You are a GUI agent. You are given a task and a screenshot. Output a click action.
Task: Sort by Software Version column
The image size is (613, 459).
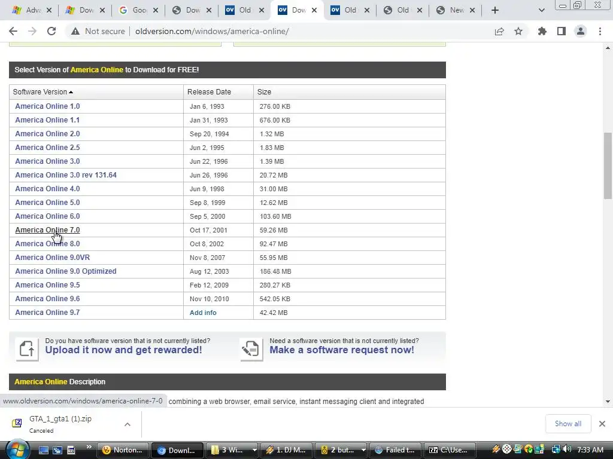coord(43,92)
